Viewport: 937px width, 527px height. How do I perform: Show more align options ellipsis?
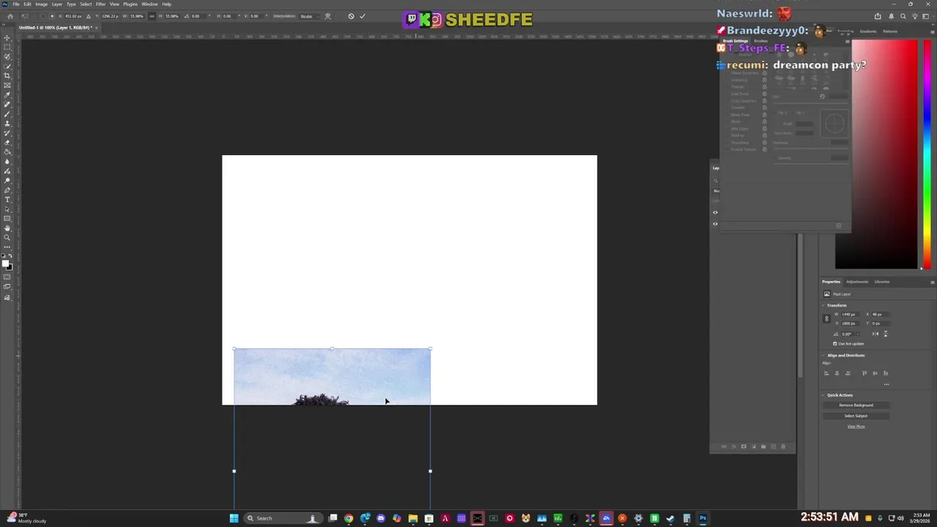coord(886,384)
